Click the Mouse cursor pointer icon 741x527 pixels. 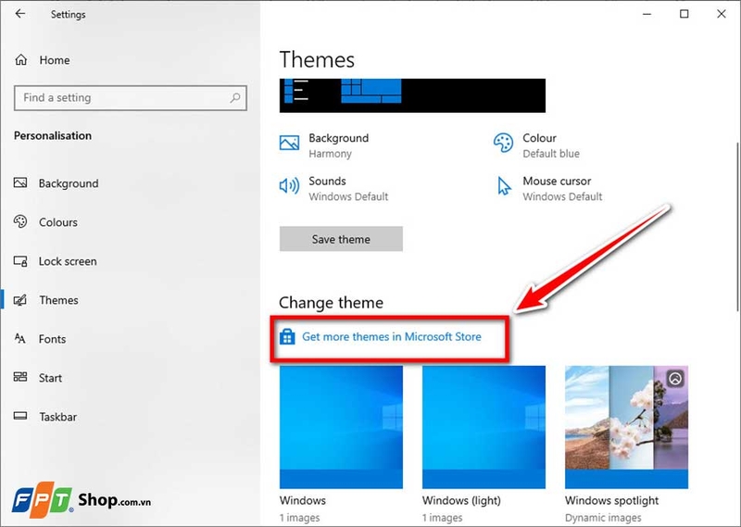(x=504, y=186)
